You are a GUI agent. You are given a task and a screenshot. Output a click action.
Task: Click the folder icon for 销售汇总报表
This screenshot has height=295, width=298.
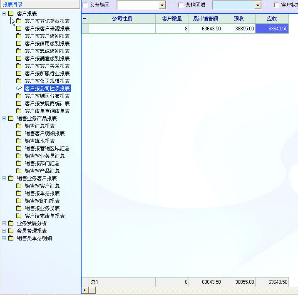(x=18, y=126)
